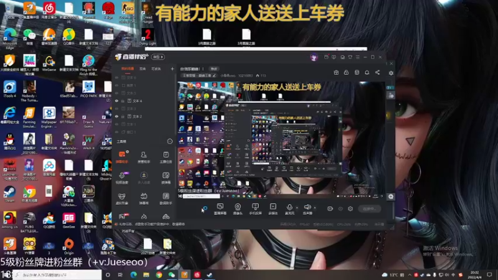This screenshot has height=280, width=498.
Task: Toggle visibility of 文本 3 layer
Action: point(116,108)
